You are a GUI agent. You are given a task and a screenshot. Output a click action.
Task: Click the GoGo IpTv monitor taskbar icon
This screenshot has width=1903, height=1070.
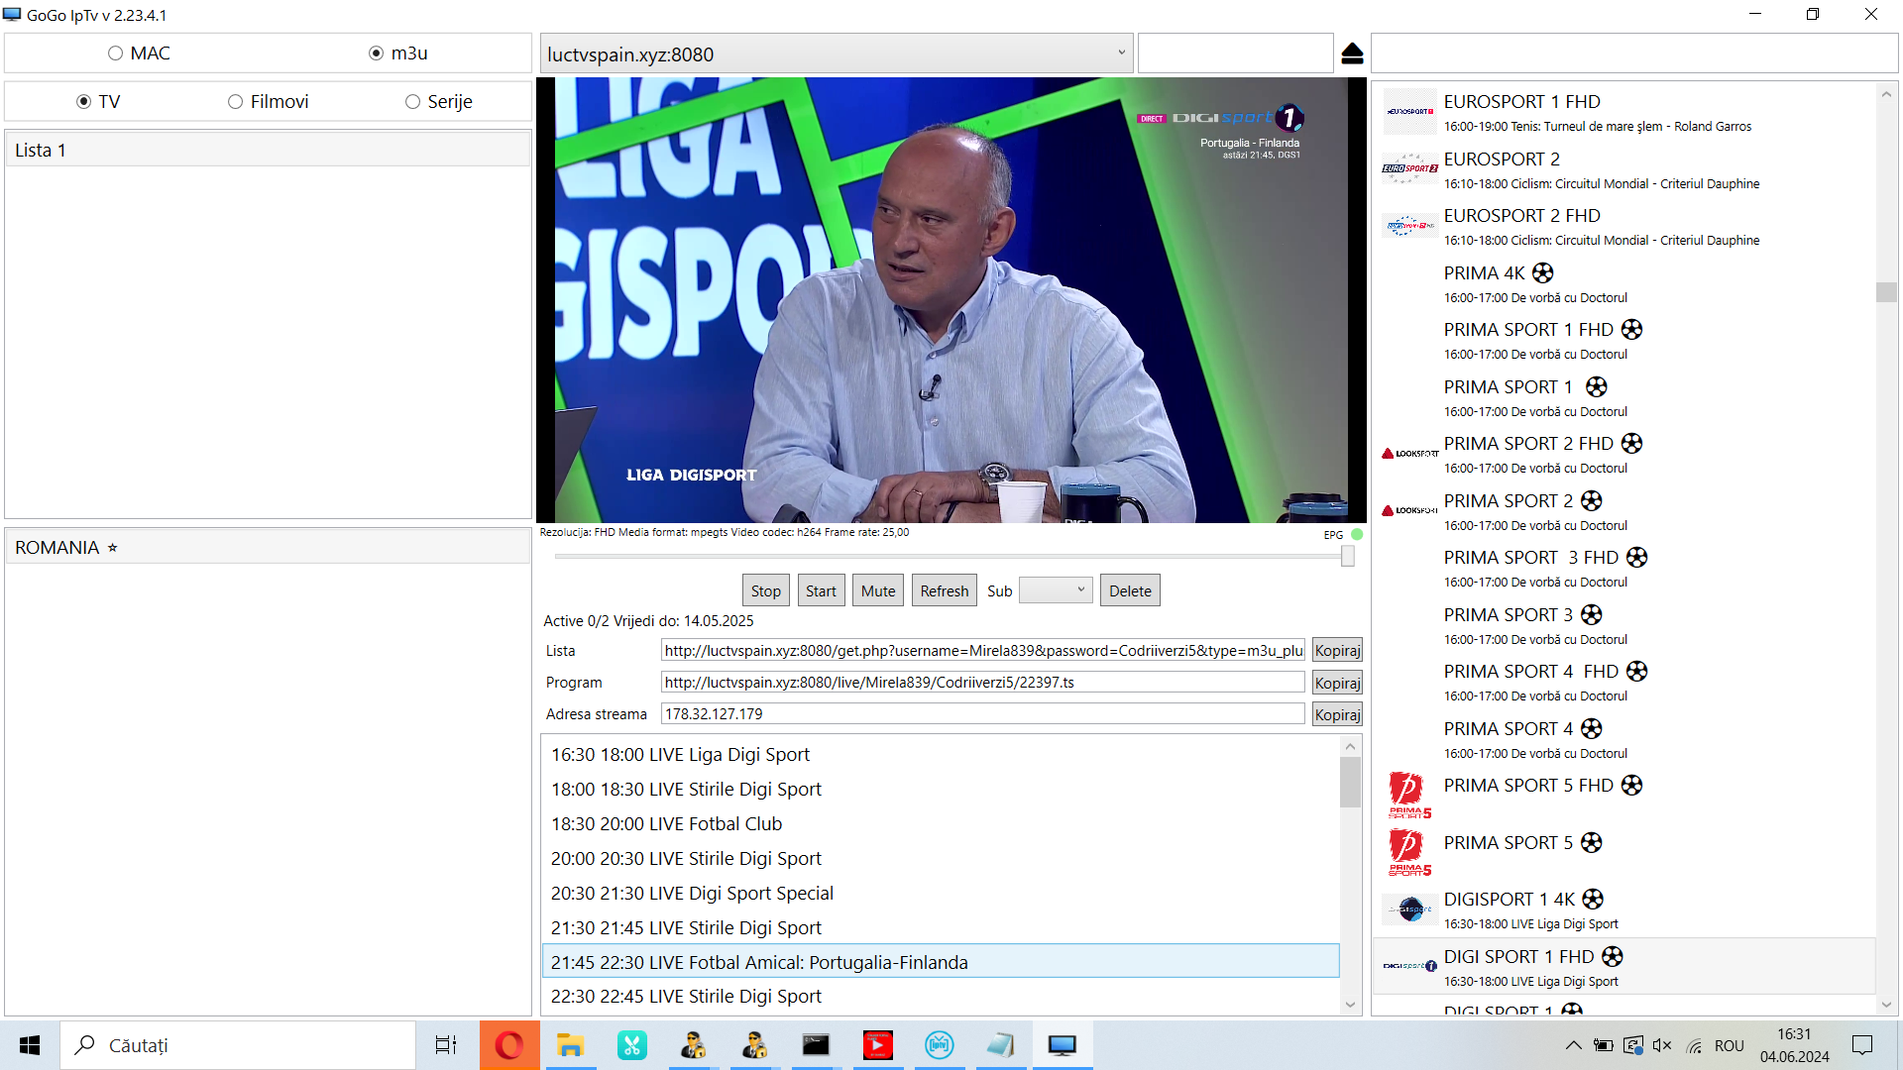point(1062,1045)
